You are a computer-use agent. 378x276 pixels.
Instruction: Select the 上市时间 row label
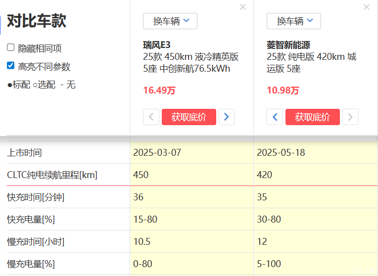click(24, 152)
